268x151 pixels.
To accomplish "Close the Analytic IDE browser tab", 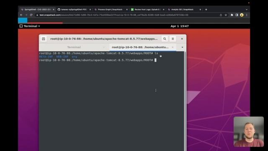I will tap(200, 10).
